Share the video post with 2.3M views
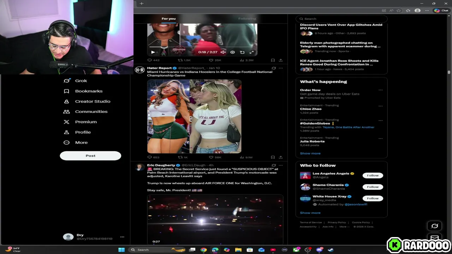452x254 pixels. (x=281, y=60)
